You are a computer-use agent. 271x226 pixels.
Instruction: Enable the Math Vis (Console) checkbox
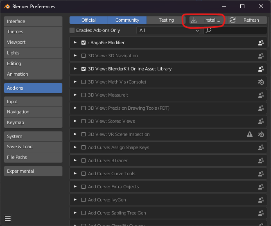[x=84, y=82]
